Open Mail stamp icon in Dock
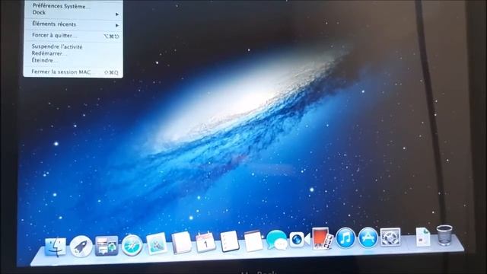This screenshot has width=487, height=274. point(157,244)
